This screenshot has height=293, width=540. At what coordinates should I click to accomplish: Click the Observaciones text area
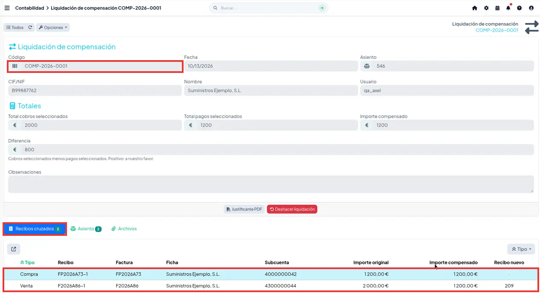click(x=271, y=184)
